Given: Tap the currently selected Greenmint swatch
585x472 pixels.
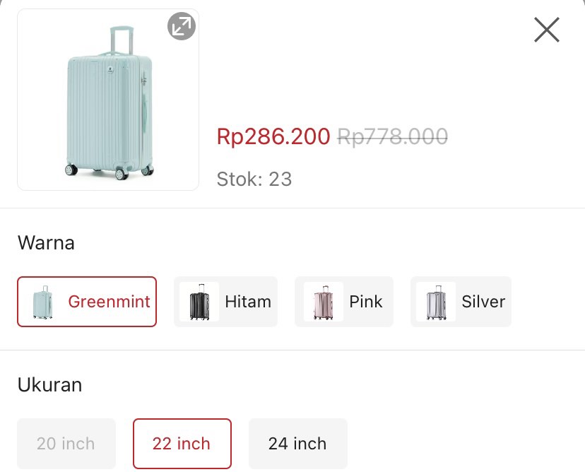Looking at the screenshot, I should click(86, 301).
